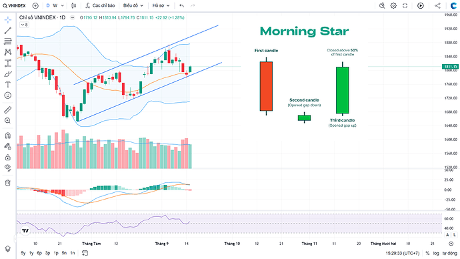Click the L log-scale button on RSI pane
Viewport: 460px width, 259px height.
[455, 235]
